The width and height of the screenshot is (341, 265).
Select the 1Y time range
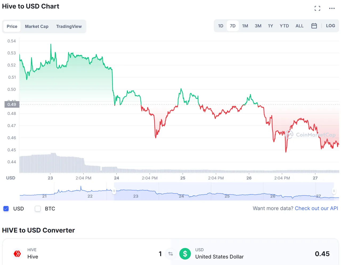[270, 26]
